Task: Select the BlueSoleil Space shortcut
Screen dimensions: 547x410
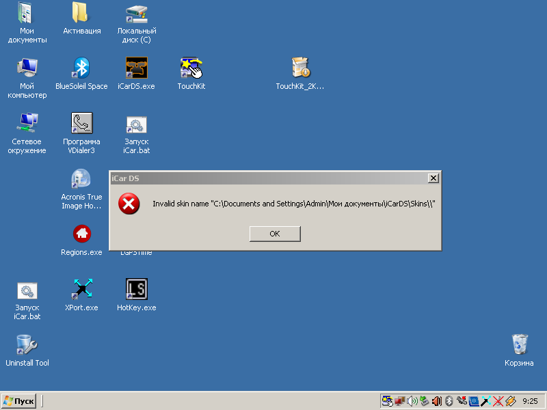Action: point(81,74)
